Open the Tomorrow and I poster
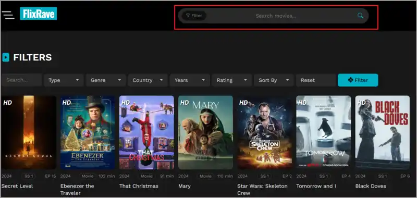 coord(324,132)
